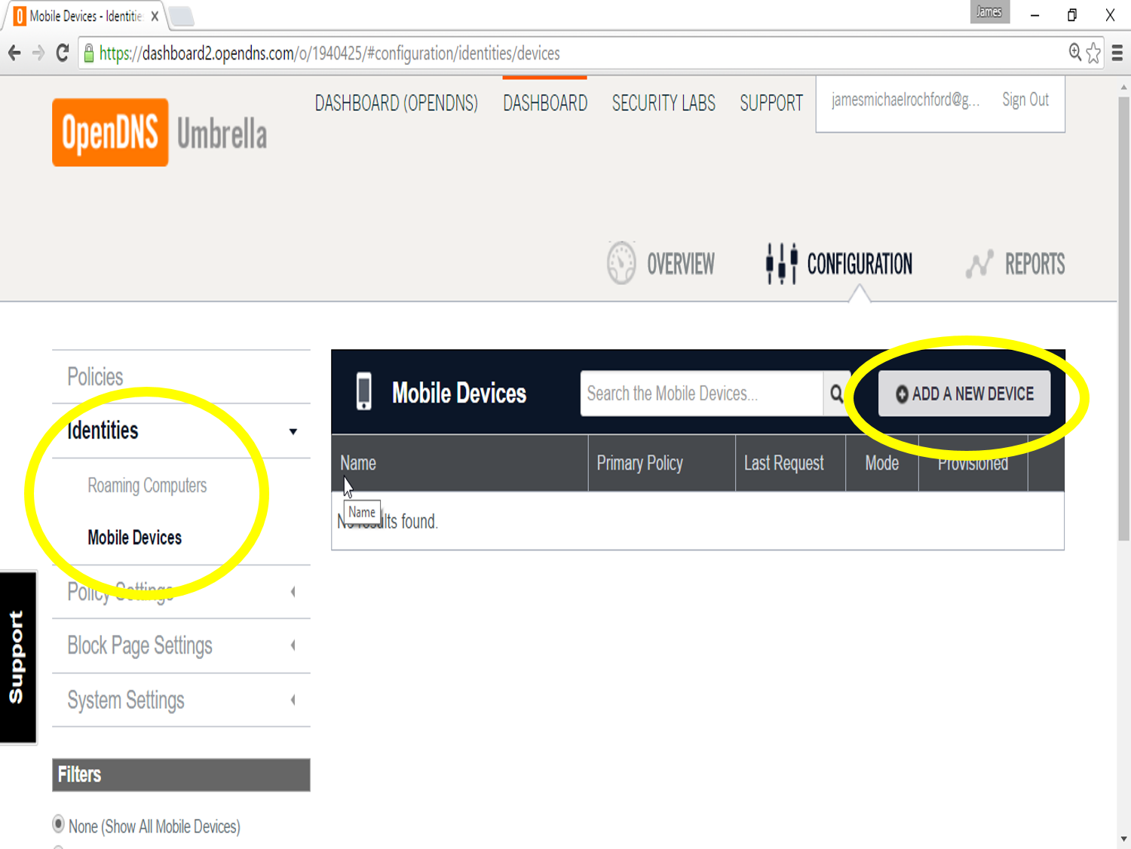Screen dimensions: 1131x849
Task: Switch to the Overview tab
Action: click(x=661, y=264)
